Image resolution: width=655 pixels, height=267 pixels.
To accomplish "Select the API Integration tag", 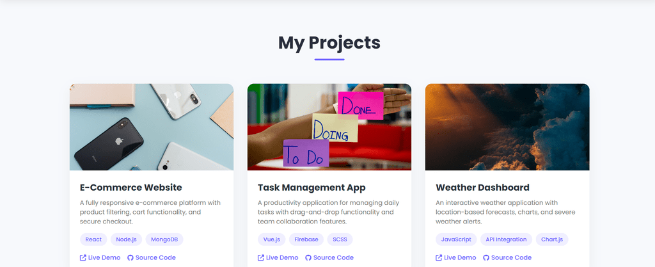I will (x=506, y=239).
